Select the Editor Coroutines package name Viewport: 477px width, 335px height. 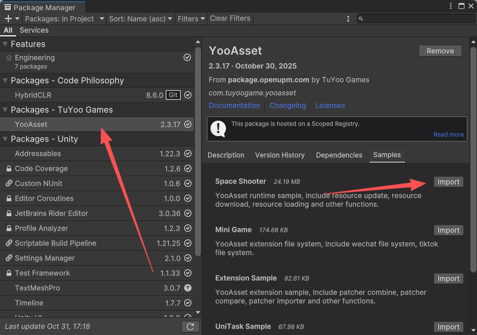(x=44, y=199)
